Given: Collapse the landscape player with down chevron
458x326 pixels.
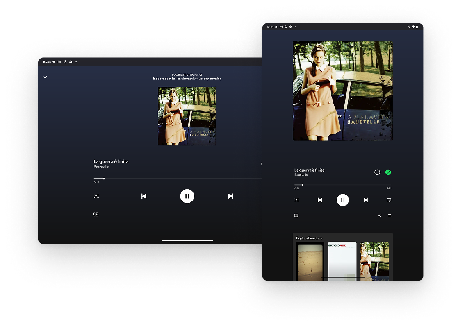Looking at the screenshot, I should click(x=45, y=77).
